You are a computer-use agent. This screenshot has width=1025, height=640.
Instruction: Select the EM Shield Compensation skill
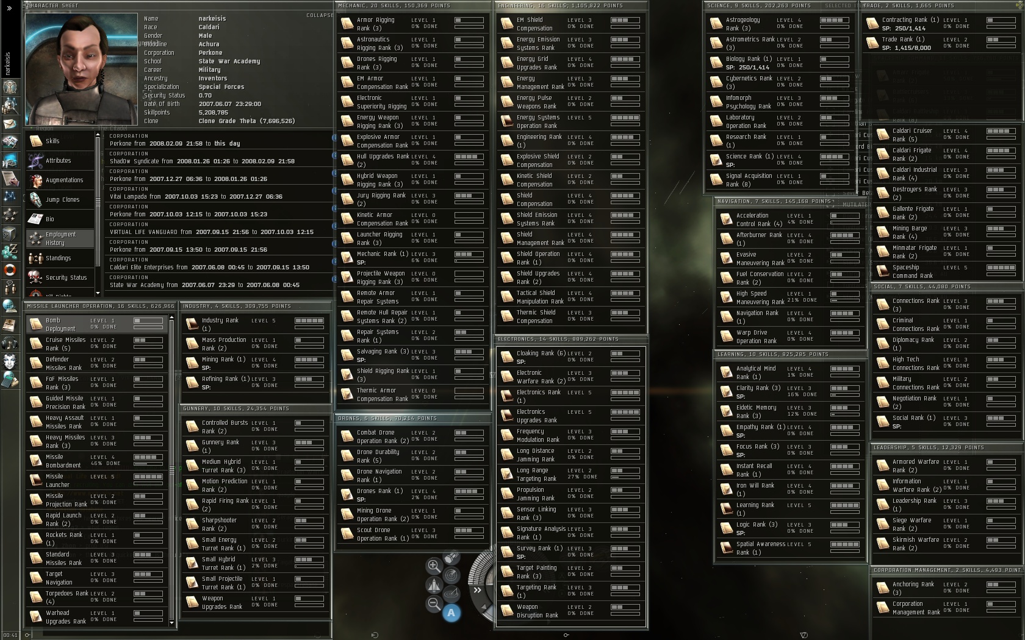[570, 24]
